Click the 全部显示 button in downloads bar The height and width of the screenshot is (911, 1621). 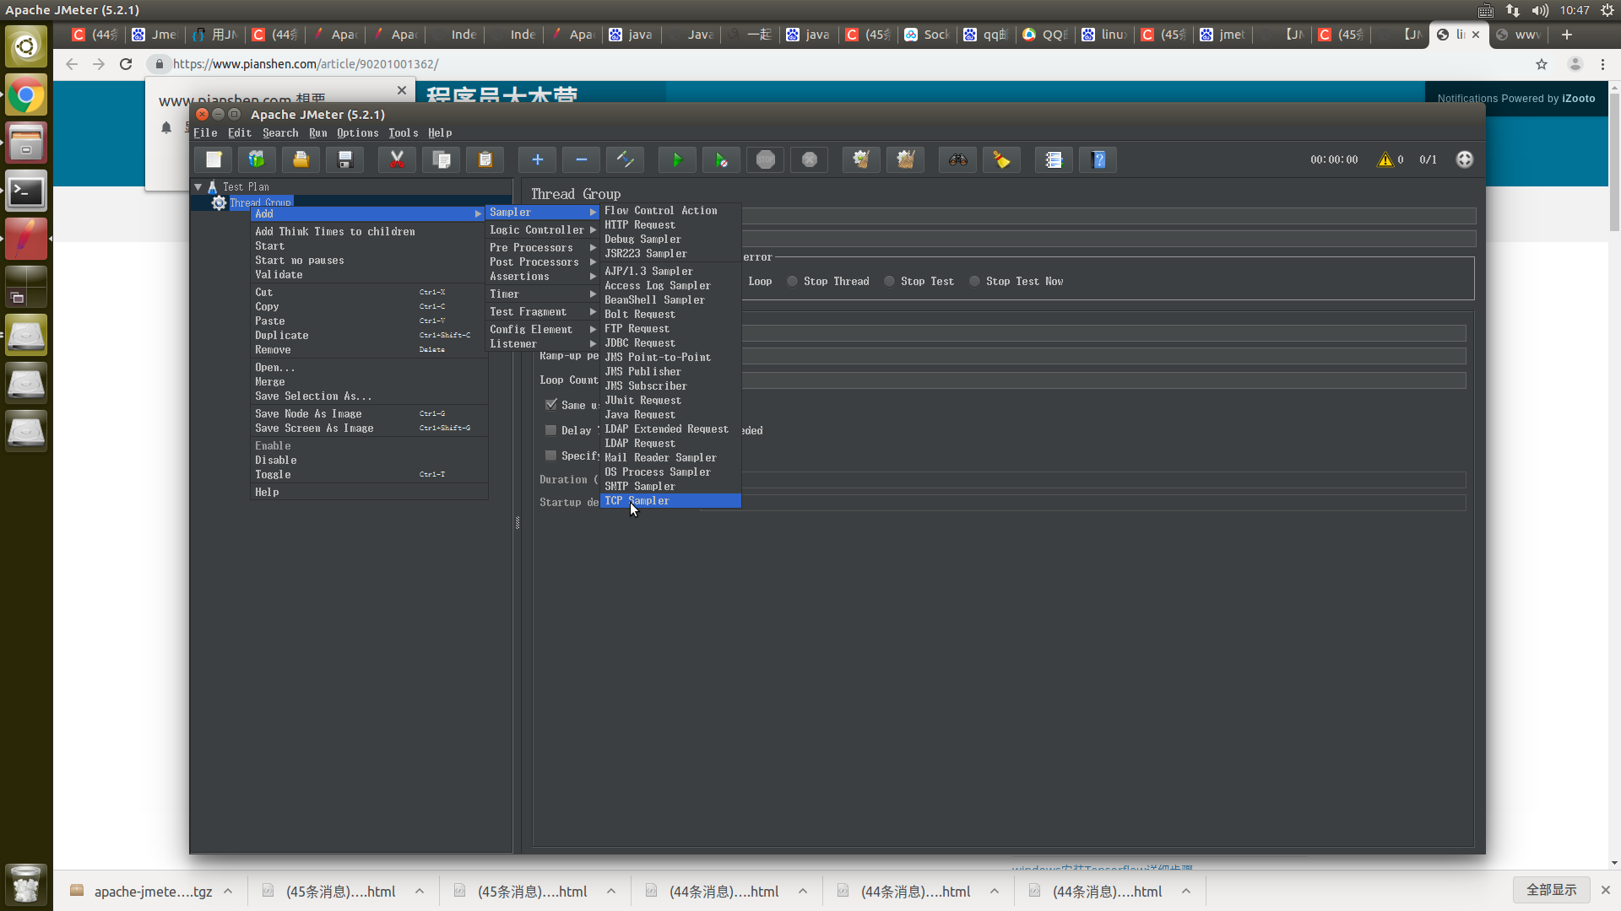[x=1551, y=890]
